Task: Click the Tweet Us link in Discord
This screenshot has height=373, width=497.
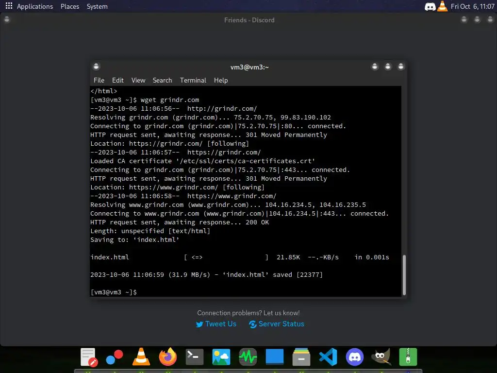Action: tap(216, 324)
